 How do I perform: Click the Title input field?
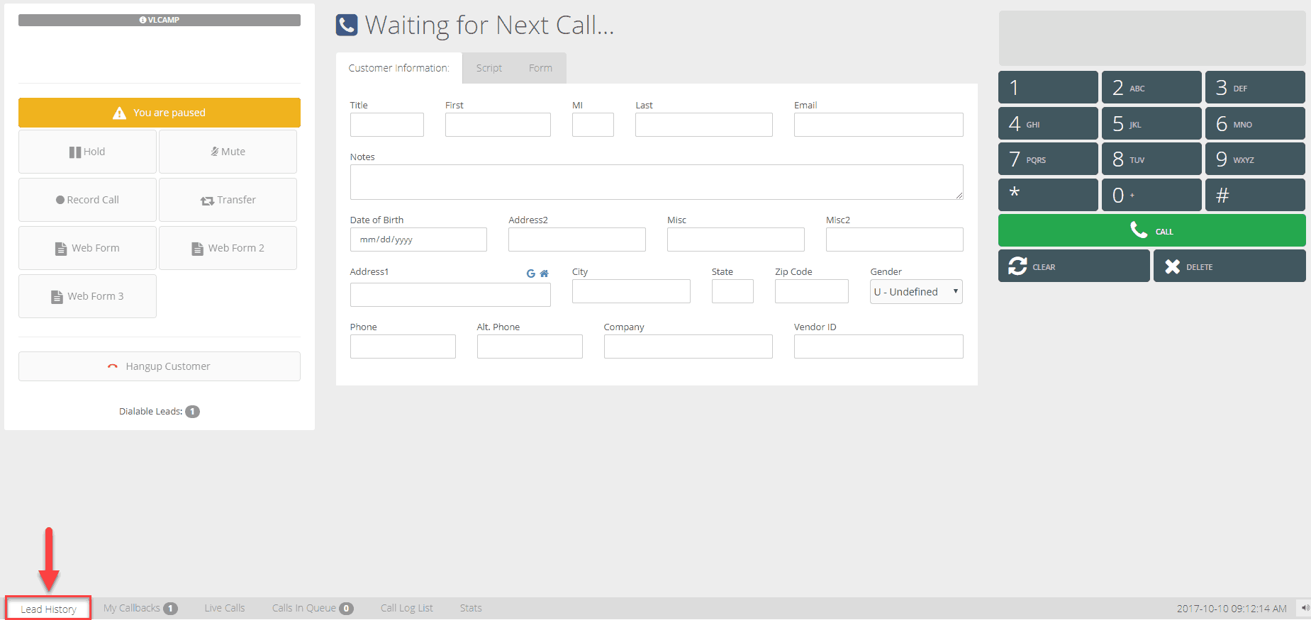[x=387, y=125]
